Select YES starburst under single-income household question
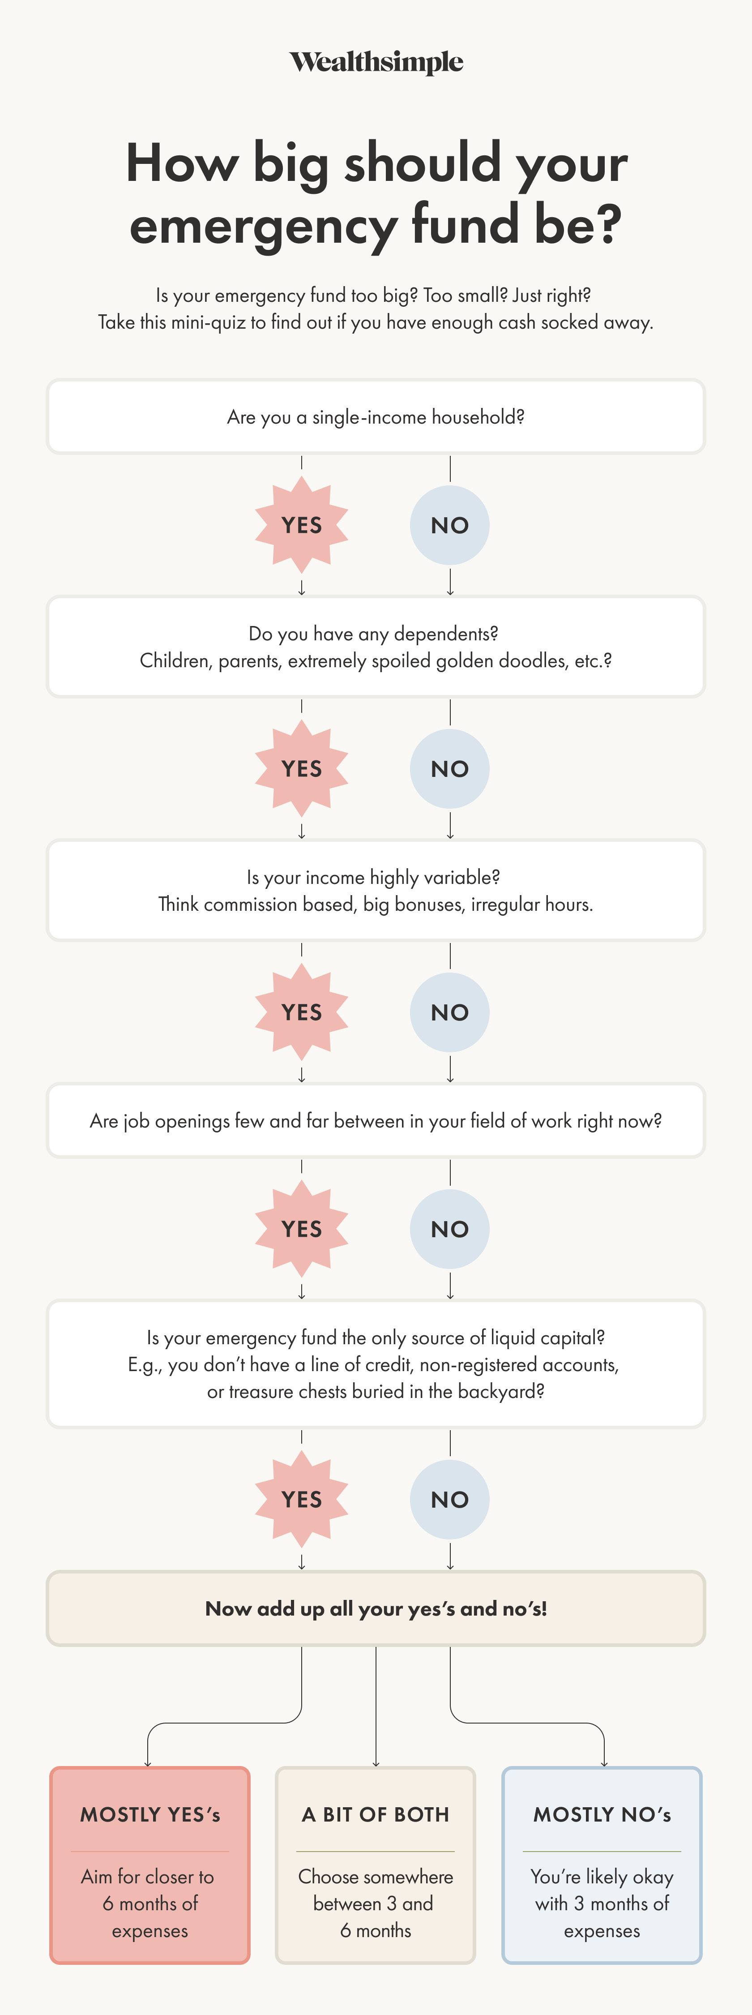Image resolution: width=752 pixels, height=2015 pixels. (302, 525)
